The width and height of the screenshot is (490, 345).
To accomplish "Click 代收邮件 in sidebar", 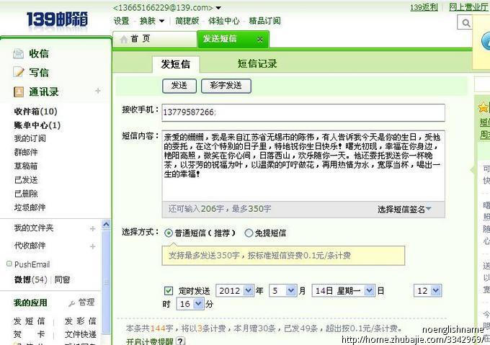I will click(x=30, y=246).
